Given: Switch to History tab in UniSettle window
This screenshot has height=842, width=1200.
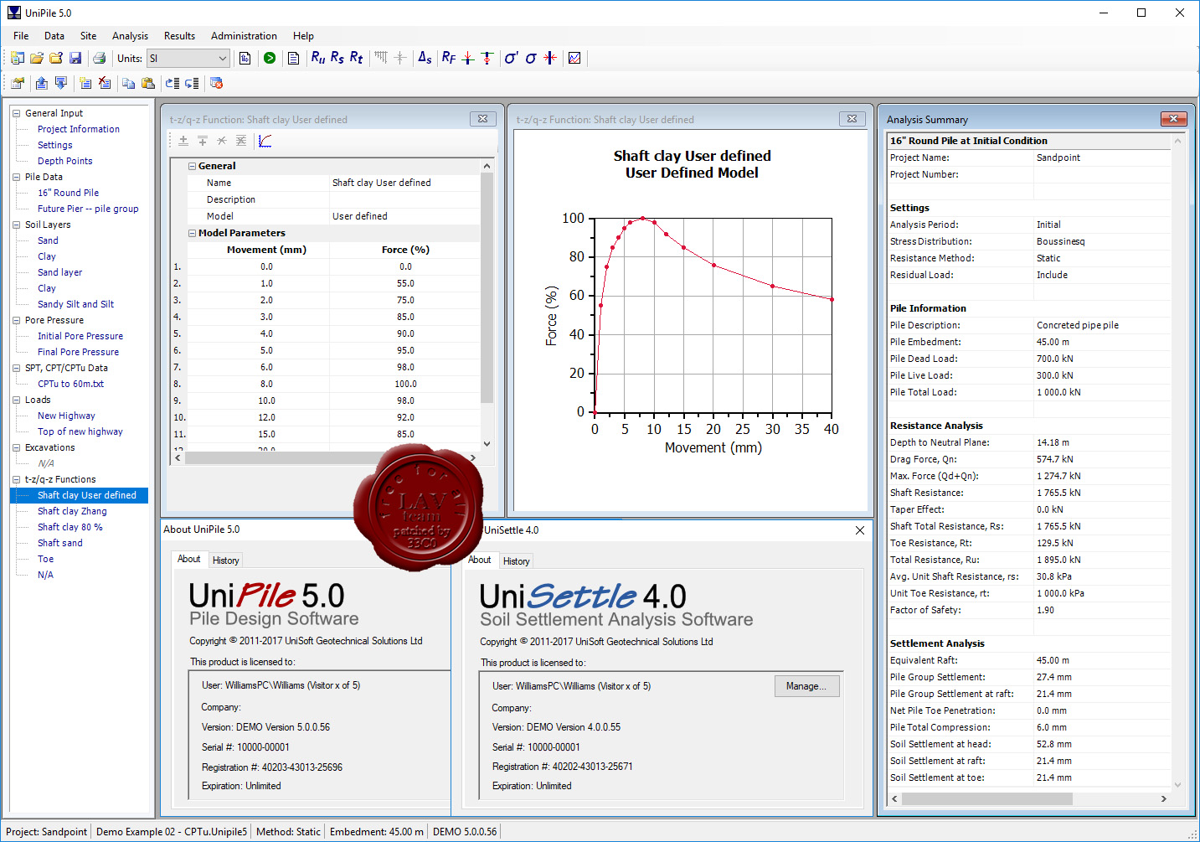Looking at the screenshot, I should pyautogui.click(x=516, y=561).
